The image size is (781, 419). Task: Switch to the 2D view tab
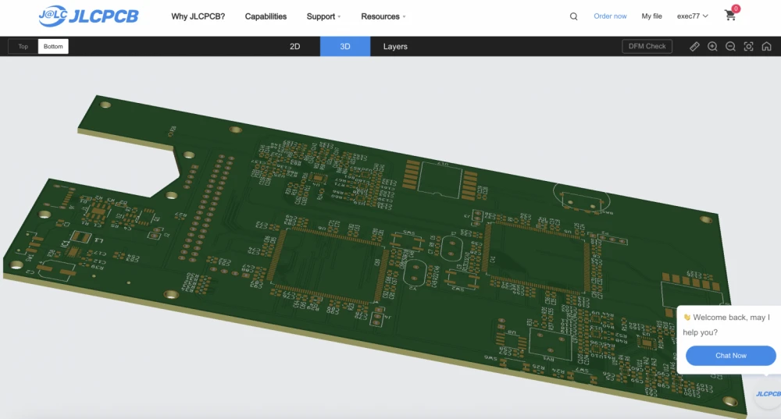pos(295,47)
